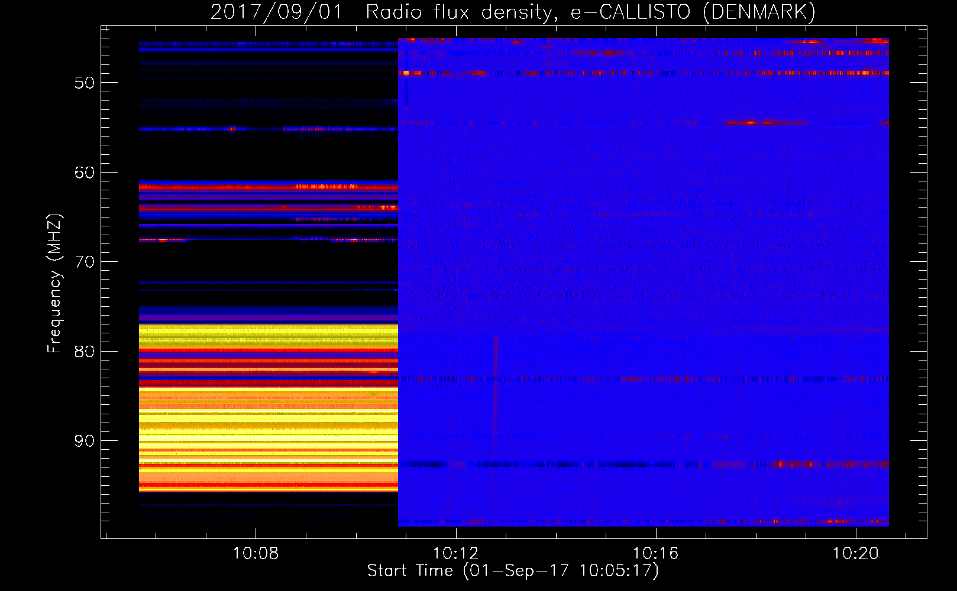The height and width of the screenshot is (591, 957).
Task: Click the 90 frequency tick label
Action: (x=85, y=441)
